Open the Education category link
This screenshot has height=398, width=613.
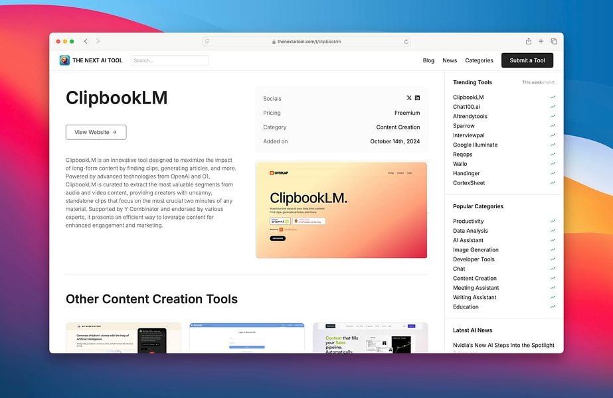466,306
